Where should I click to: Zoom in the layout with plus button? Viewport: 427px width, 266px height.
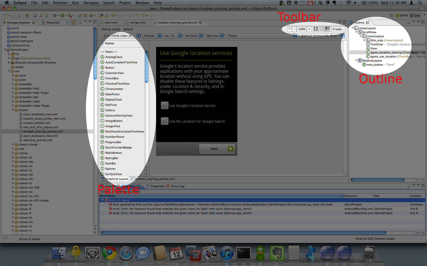pyautogui.click(x=309, y=29)
